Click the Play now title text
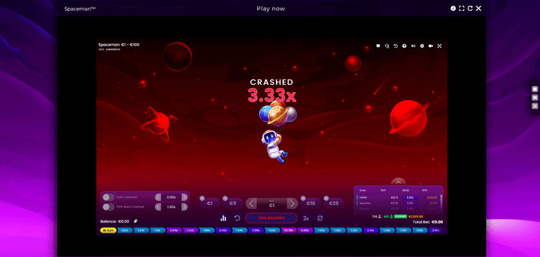 pyautogui.click(x=271, y=8)
